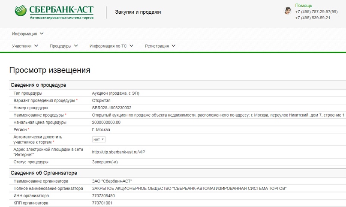
Task: Click the Закупки и продажи heading
Action: tap(138, 12)
